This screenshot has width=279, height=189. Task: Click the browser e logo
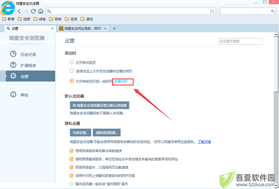click(x=7, y=8)
